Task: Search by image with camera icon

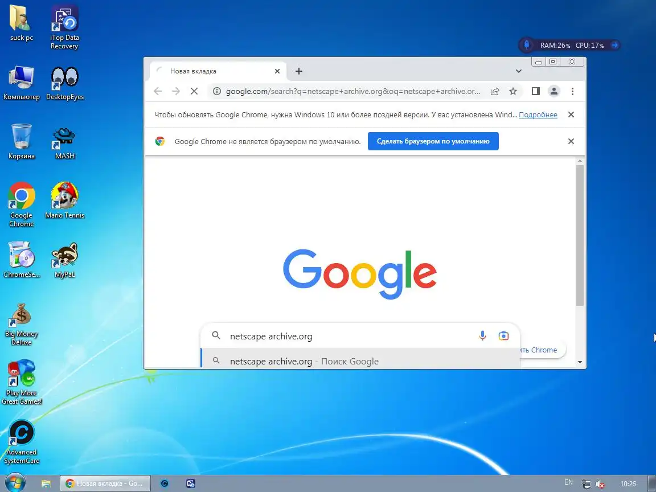Action: (504, 335)
